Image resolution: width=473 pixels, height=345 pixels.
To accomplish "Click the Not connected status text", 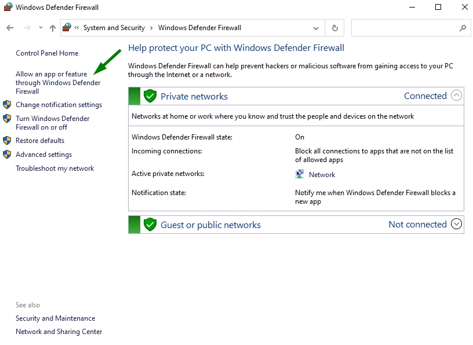I will tap(417, 225).
